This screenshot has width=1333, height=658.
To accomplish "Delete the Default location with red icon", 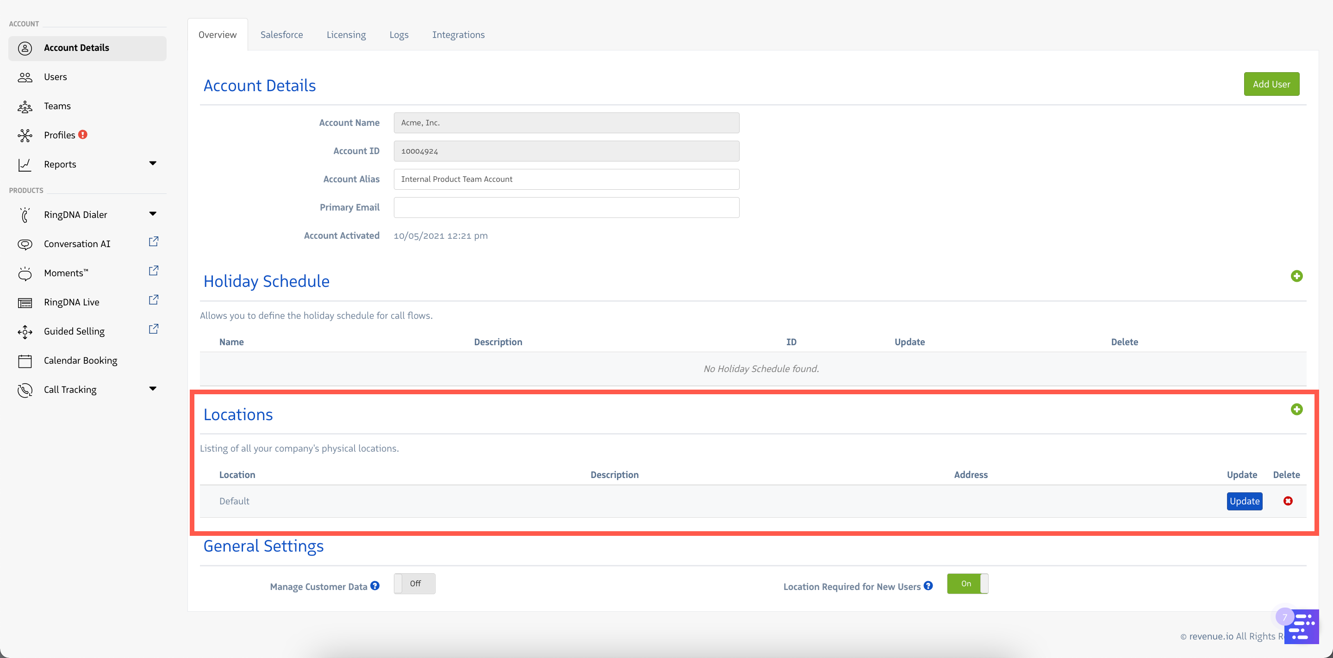I will point(1288,501).
